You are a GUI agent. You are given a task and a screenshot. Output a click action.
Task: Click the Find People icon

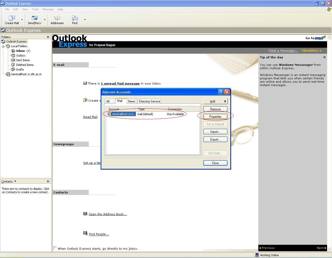(x=85, y=233)
